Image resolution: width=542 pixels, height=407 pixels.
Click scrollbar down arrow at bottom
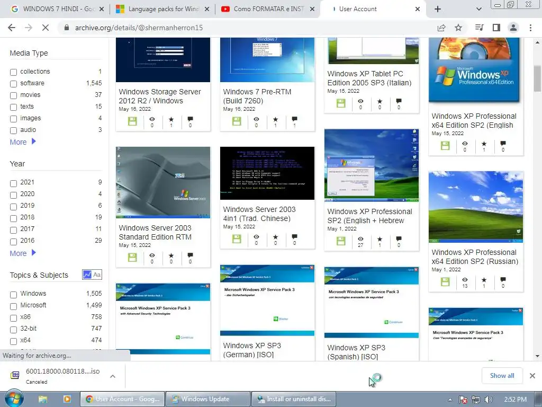pos(537,356)
